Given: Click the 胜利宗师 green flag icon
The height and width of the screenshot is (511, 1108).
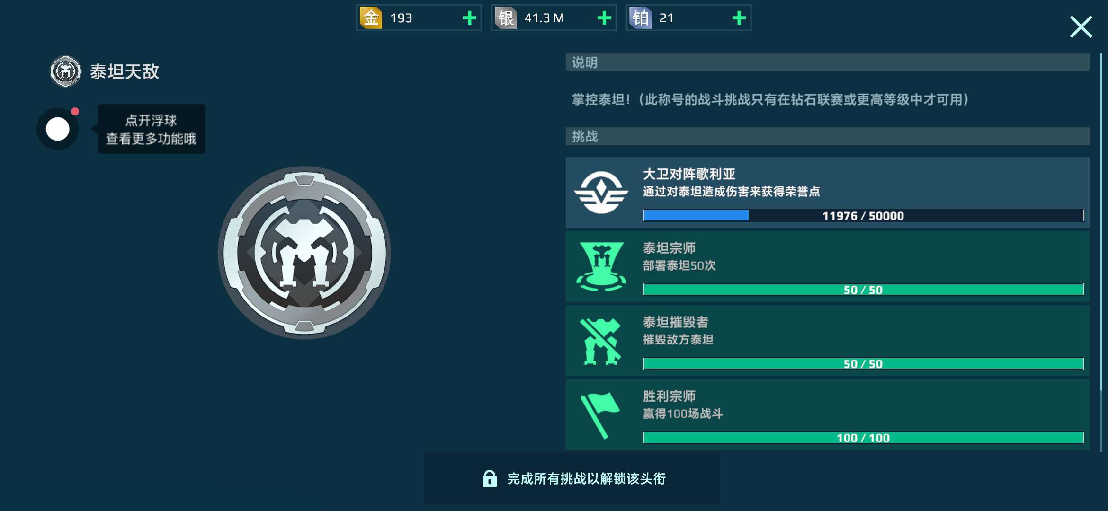Looking at the screenshot, I should pos(600,415).
